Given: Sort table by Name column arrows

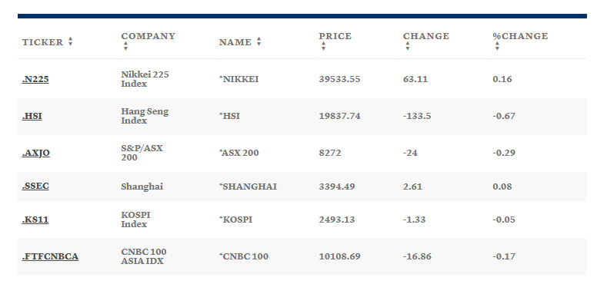Looking at the screenshot, I should (259, 41).
